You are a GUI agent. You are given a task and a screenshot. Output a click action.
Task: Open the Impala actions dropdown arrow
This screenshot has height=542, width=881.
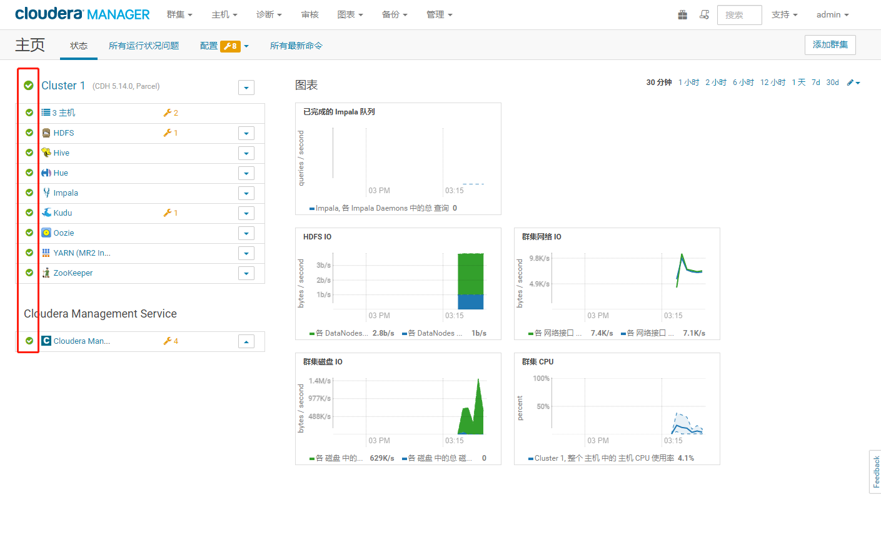click(x=246, y=193)
